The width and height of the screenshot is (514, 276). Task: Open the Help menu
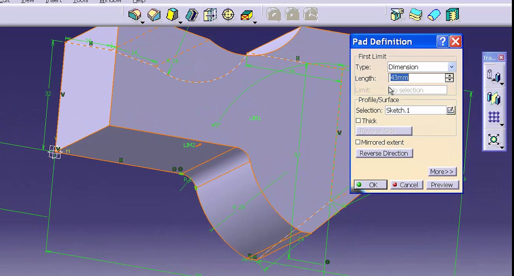139,1
